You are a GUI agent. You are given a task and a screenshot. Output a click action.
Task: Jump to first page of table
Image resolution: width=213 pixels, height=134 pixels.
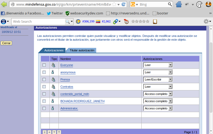(x=45, y=132)
